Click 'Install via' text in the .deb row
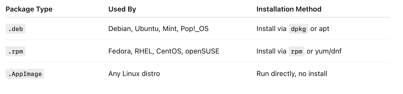Image resolution: width=403 pixels, height=94 pixels. coord(271,29)
